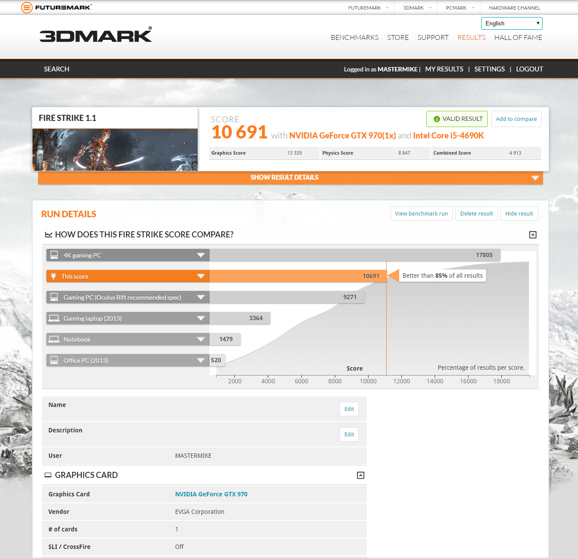Click the laptop icon beside Gaming laptop (2013)
Viewport: 578px width, 559px height.
(x=54, y=318)
